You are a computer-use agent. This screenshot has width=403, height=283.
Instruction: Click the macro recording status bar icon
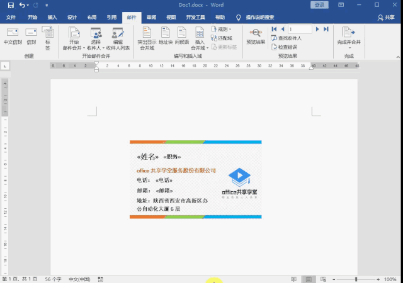pos(101,279)
